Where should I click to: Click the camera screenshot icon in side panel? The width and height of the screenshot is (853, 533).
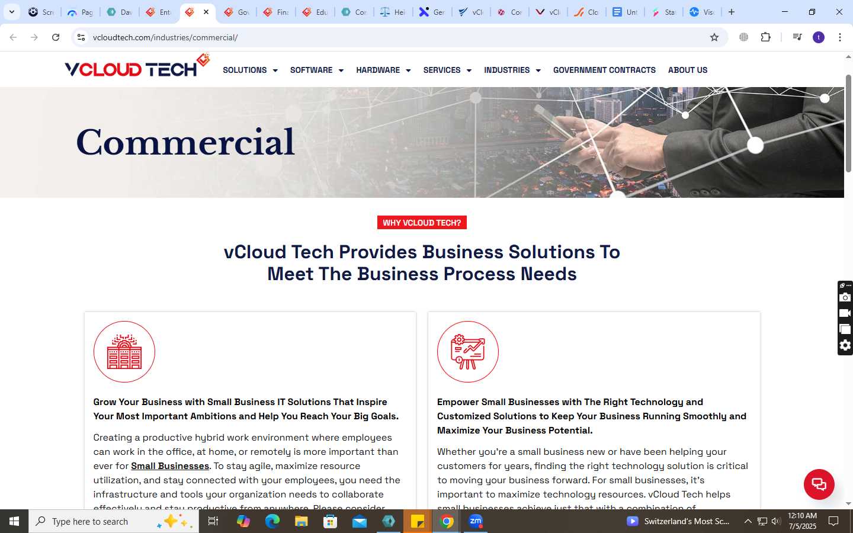click(x=845, y=297)
